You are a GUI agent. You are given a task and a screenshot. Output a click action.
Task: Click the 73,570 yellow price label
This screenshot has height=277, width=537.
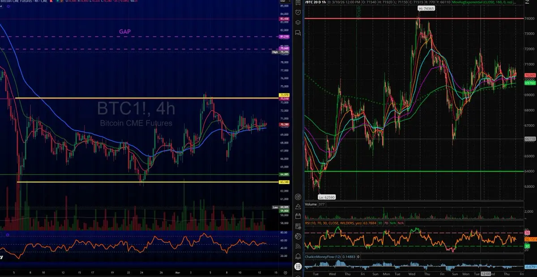pos(284,95)
